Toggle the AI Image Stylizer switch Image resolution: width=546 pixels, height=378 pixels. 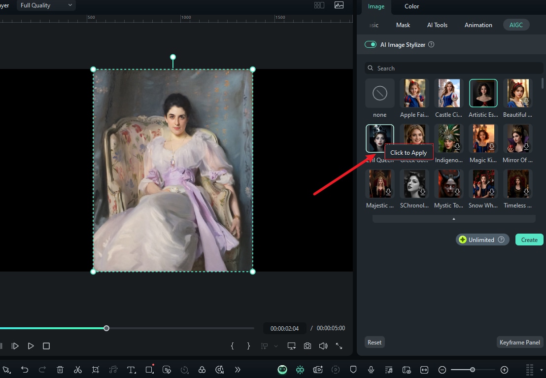(371, 44)
